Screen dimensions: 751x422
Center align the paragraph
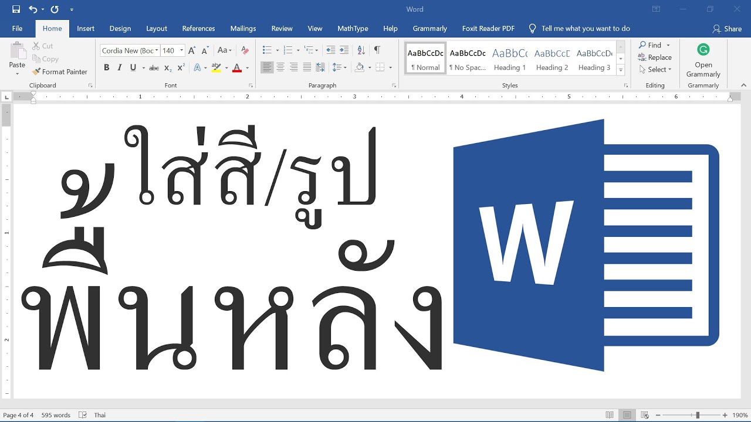tap(280, 68)
